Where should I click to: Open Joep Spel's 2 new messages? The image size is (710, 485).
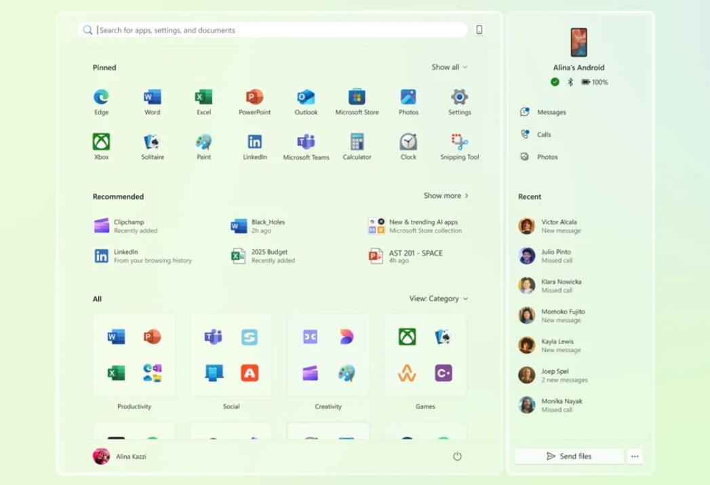coord(553,375)
